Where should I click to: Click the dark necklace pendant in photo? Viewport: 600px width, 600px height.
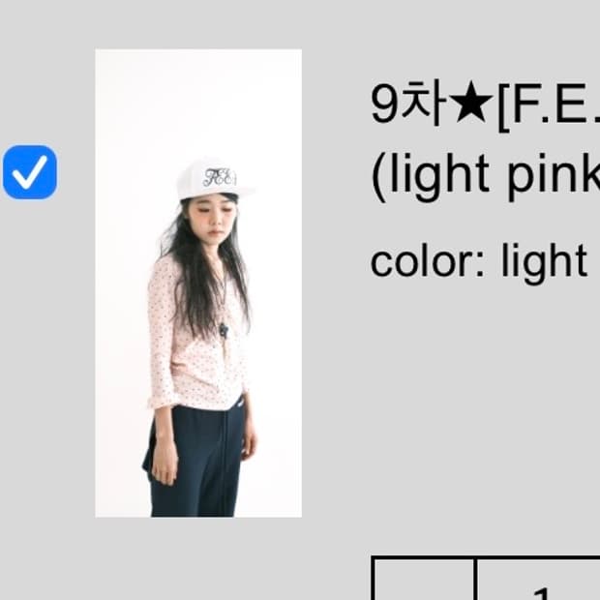click(x=224, y=330)
